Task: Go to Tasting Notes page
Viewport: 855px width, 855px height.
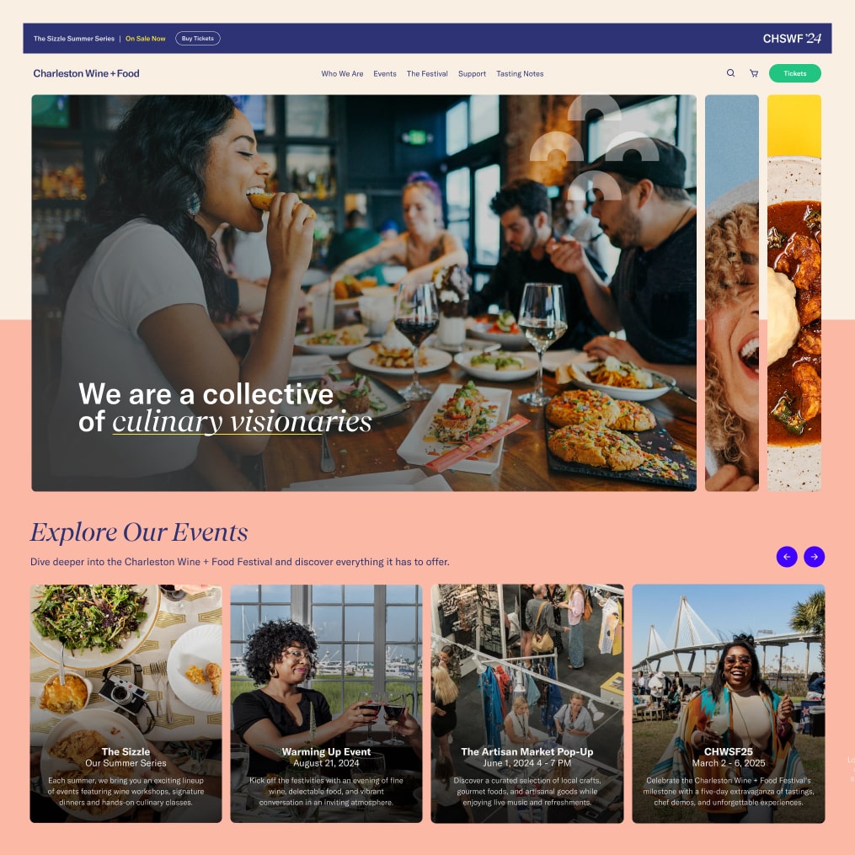Action: pos(520,73)
